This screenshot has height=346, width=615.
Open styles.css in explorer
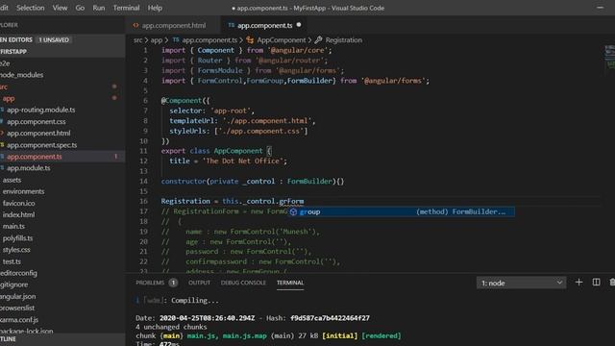(16, 250)
